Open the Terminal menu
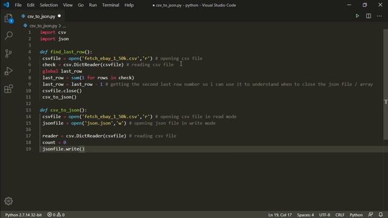This screenshot has height=218, width=388. coord(110,5)
